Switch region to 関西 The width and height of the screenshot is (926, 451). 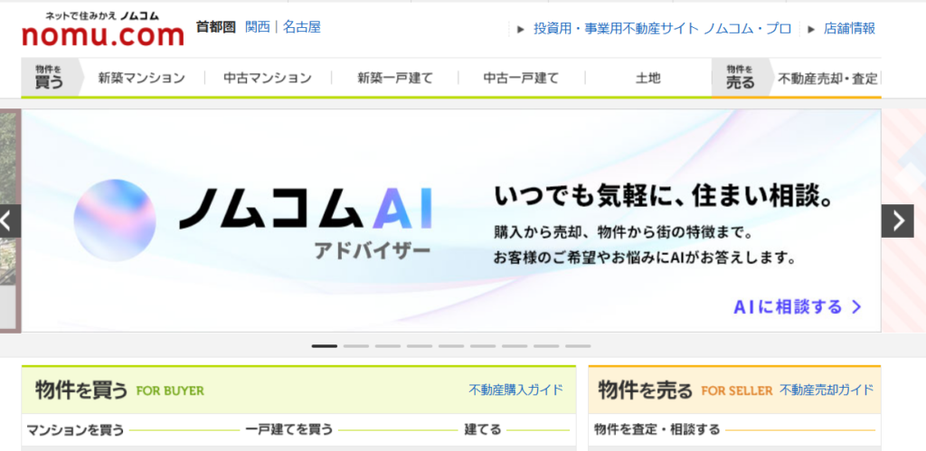tap(258, 27)
